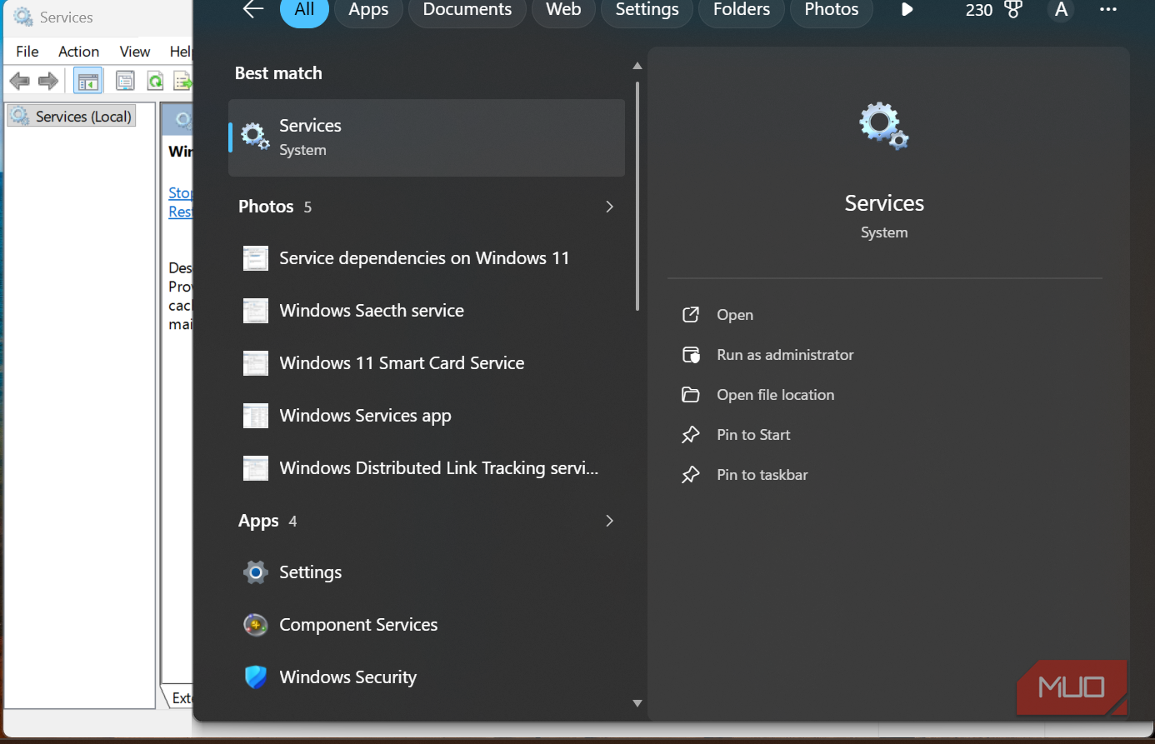Refresh the list in the Services window toolbar
The width and height of the screenshot is (1155, 744).
(x=155, y=81)
